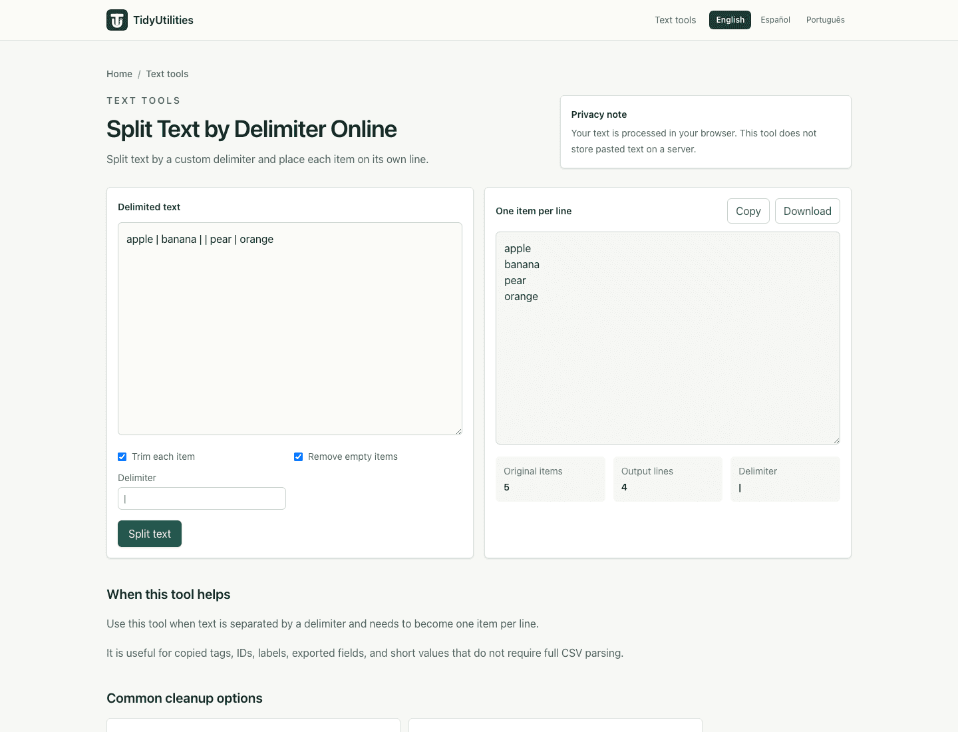The height and width of the screenshot is (732, 958).
Task: Grab the resize handle of Delimited text box
Action: point(458,431)
